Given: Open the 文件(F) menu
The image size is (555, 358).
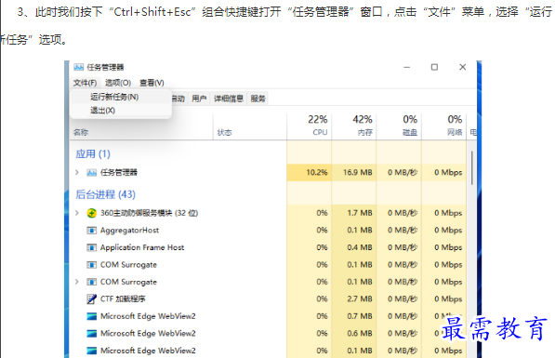Looking at the screenshot, I should tap(85, 83).
